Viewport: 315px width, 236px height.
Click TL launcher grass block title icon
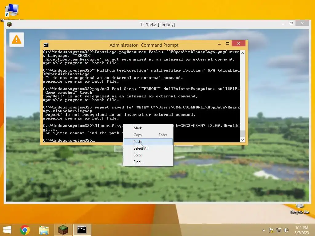coord(9,24)
